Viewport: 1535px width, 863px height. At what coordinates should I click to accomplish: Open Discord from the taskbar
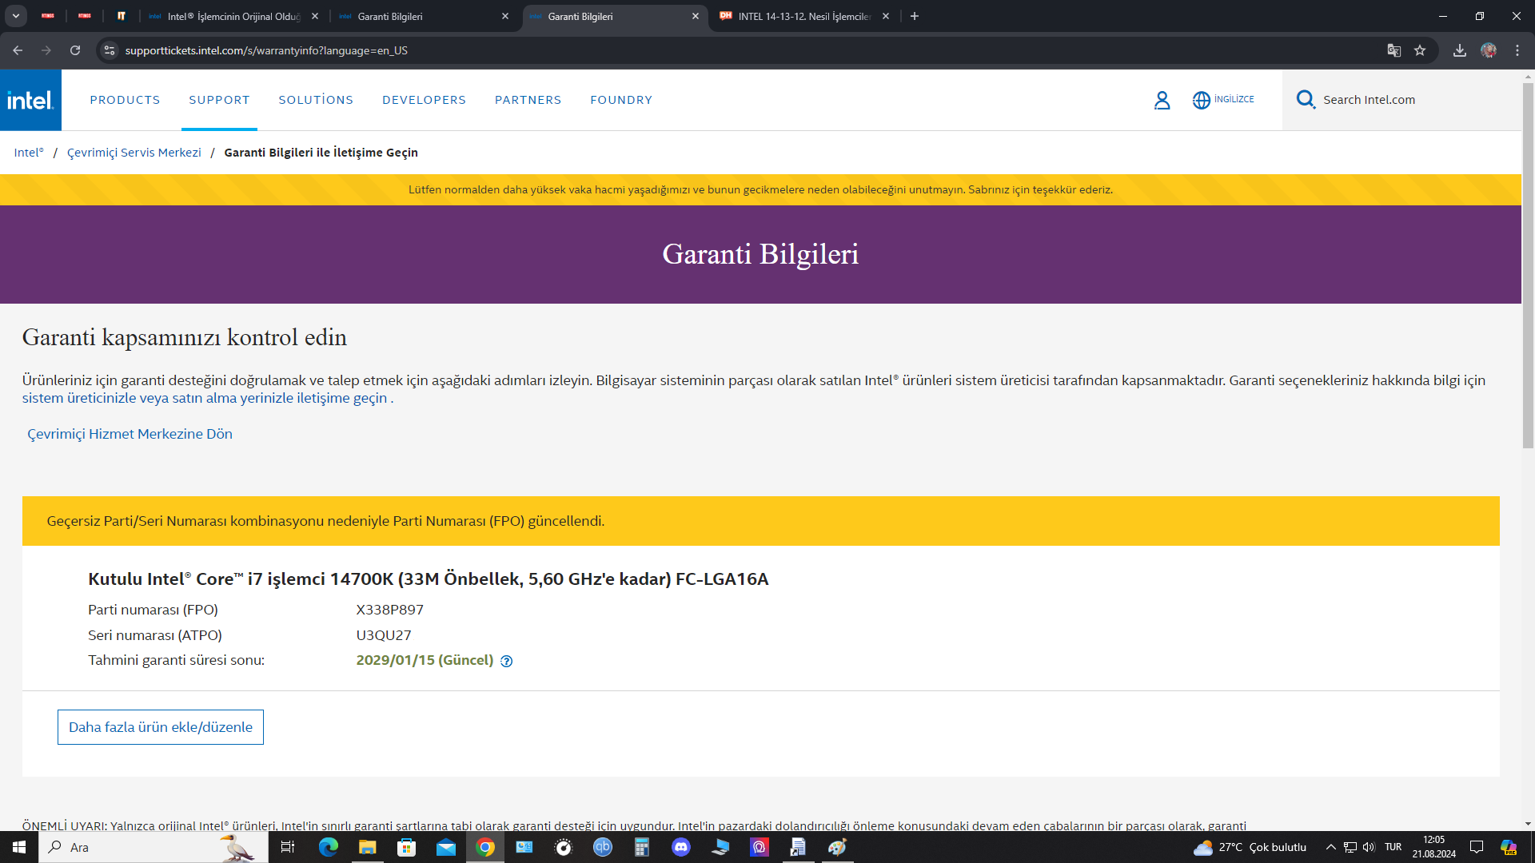coord(680,847)
